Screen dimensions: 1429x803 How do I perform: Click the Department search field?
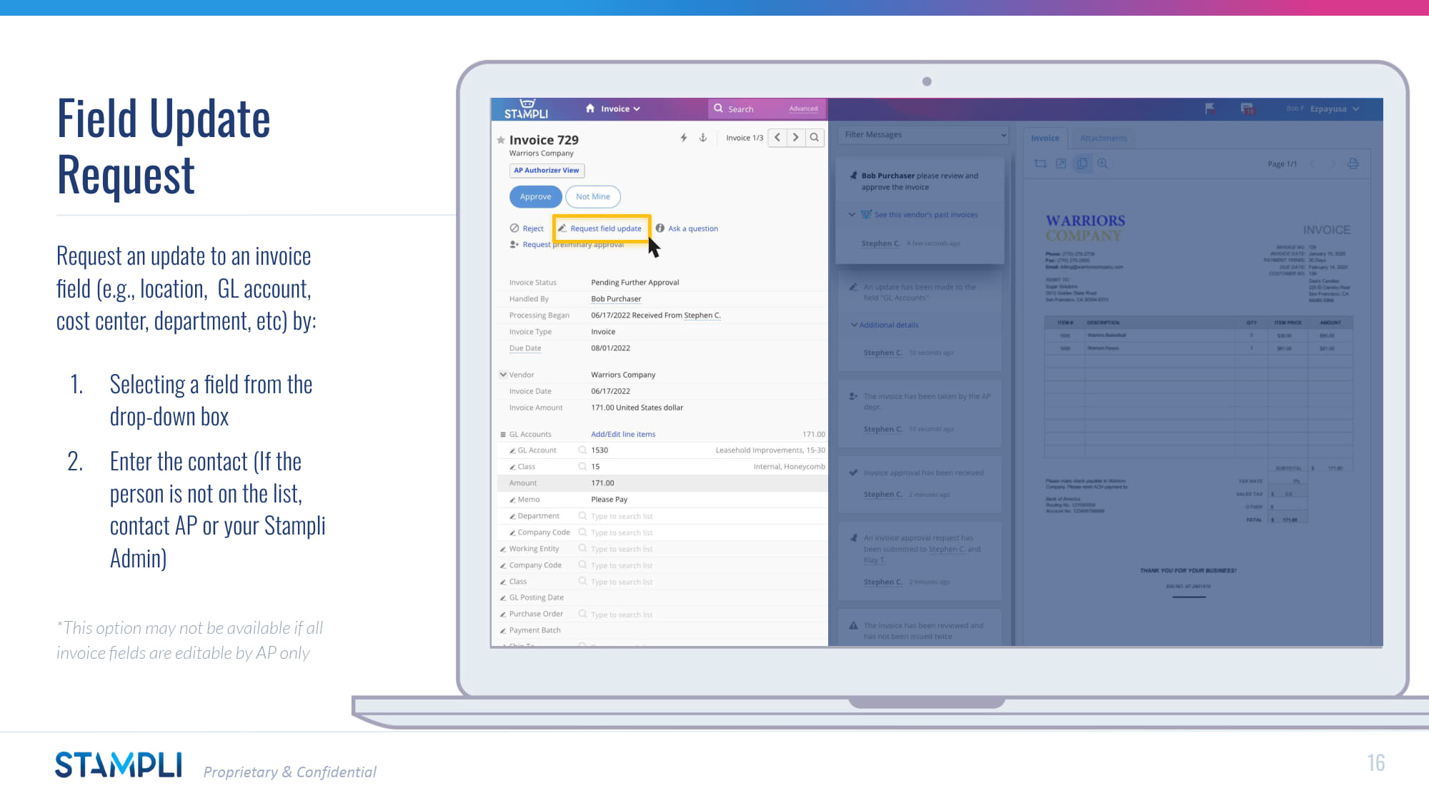(x=622, y=516)
